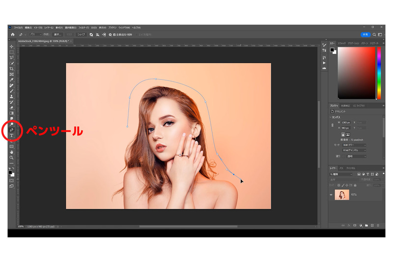Screen dimensions: 393x262
Task: Create a new layer
Action: point(372,226)
